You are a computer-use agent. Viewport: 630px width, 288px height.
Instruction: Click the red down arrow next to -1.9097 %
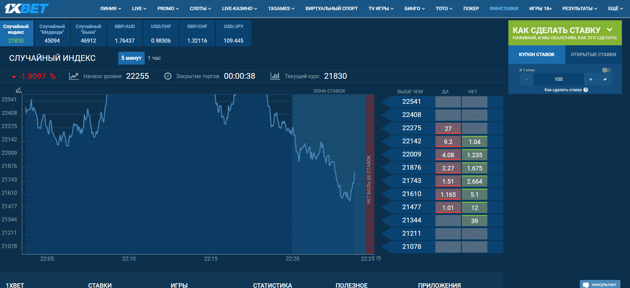coord(14,77)
